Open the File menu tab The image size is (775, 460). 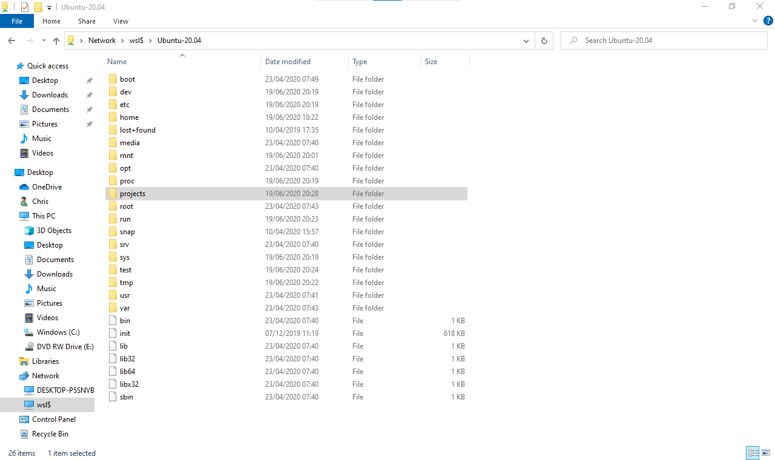click(x=17, y=21)
